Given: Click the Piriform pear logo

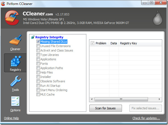Looking at the screenshot, I should 158,18.
